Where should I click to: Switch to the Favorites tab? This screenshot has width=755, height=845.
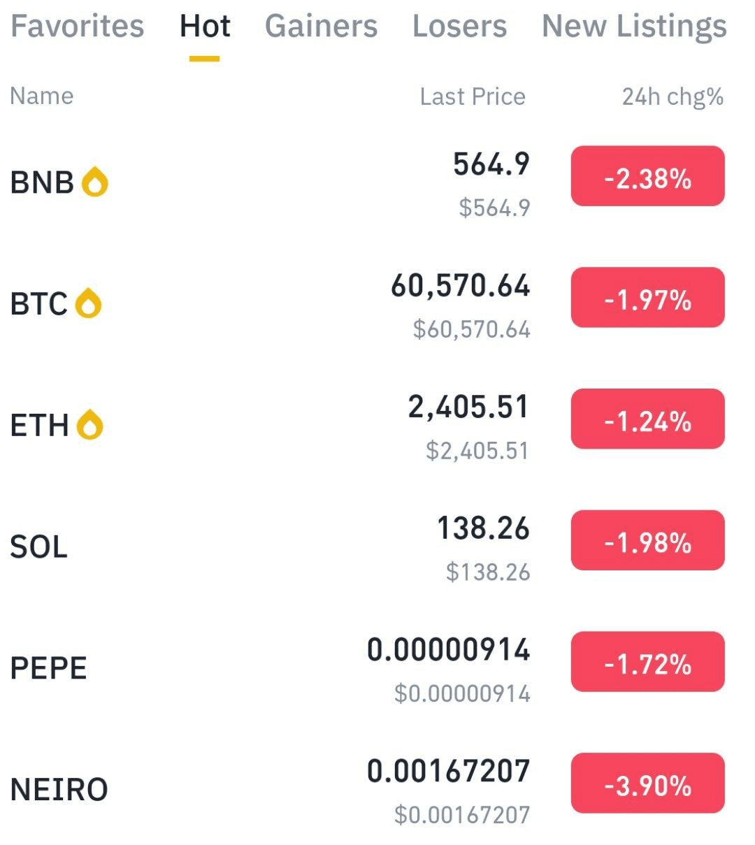(78, 27)
